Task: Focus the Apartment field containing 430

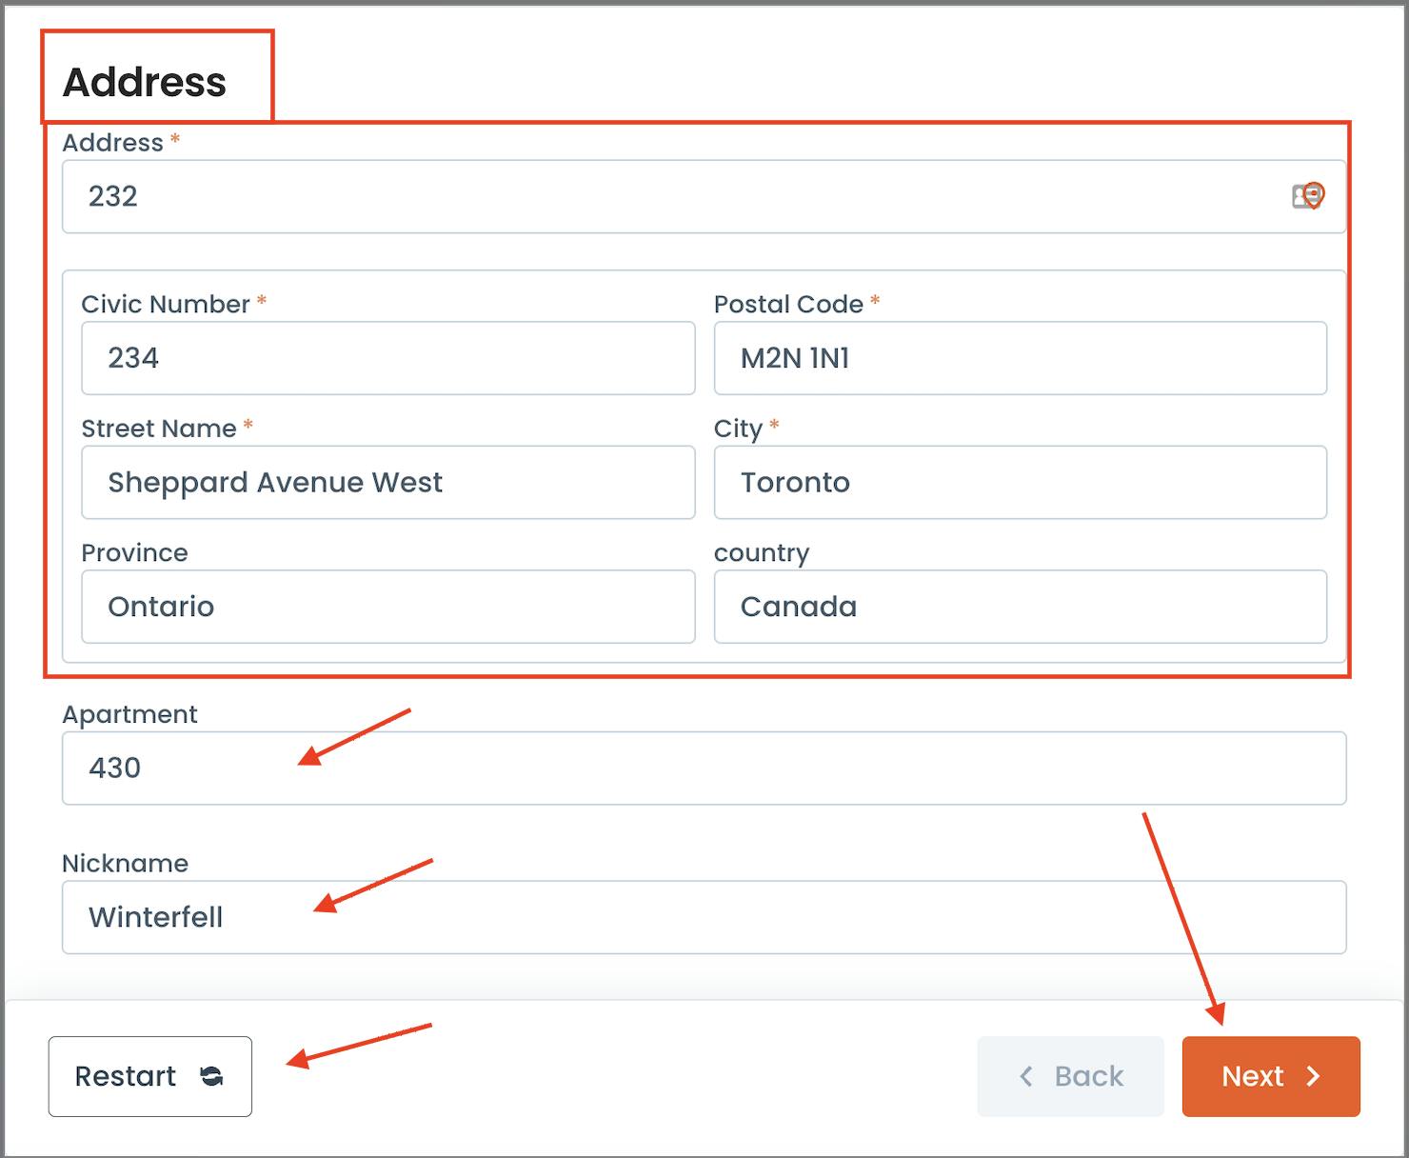Action: click(704, 769)
